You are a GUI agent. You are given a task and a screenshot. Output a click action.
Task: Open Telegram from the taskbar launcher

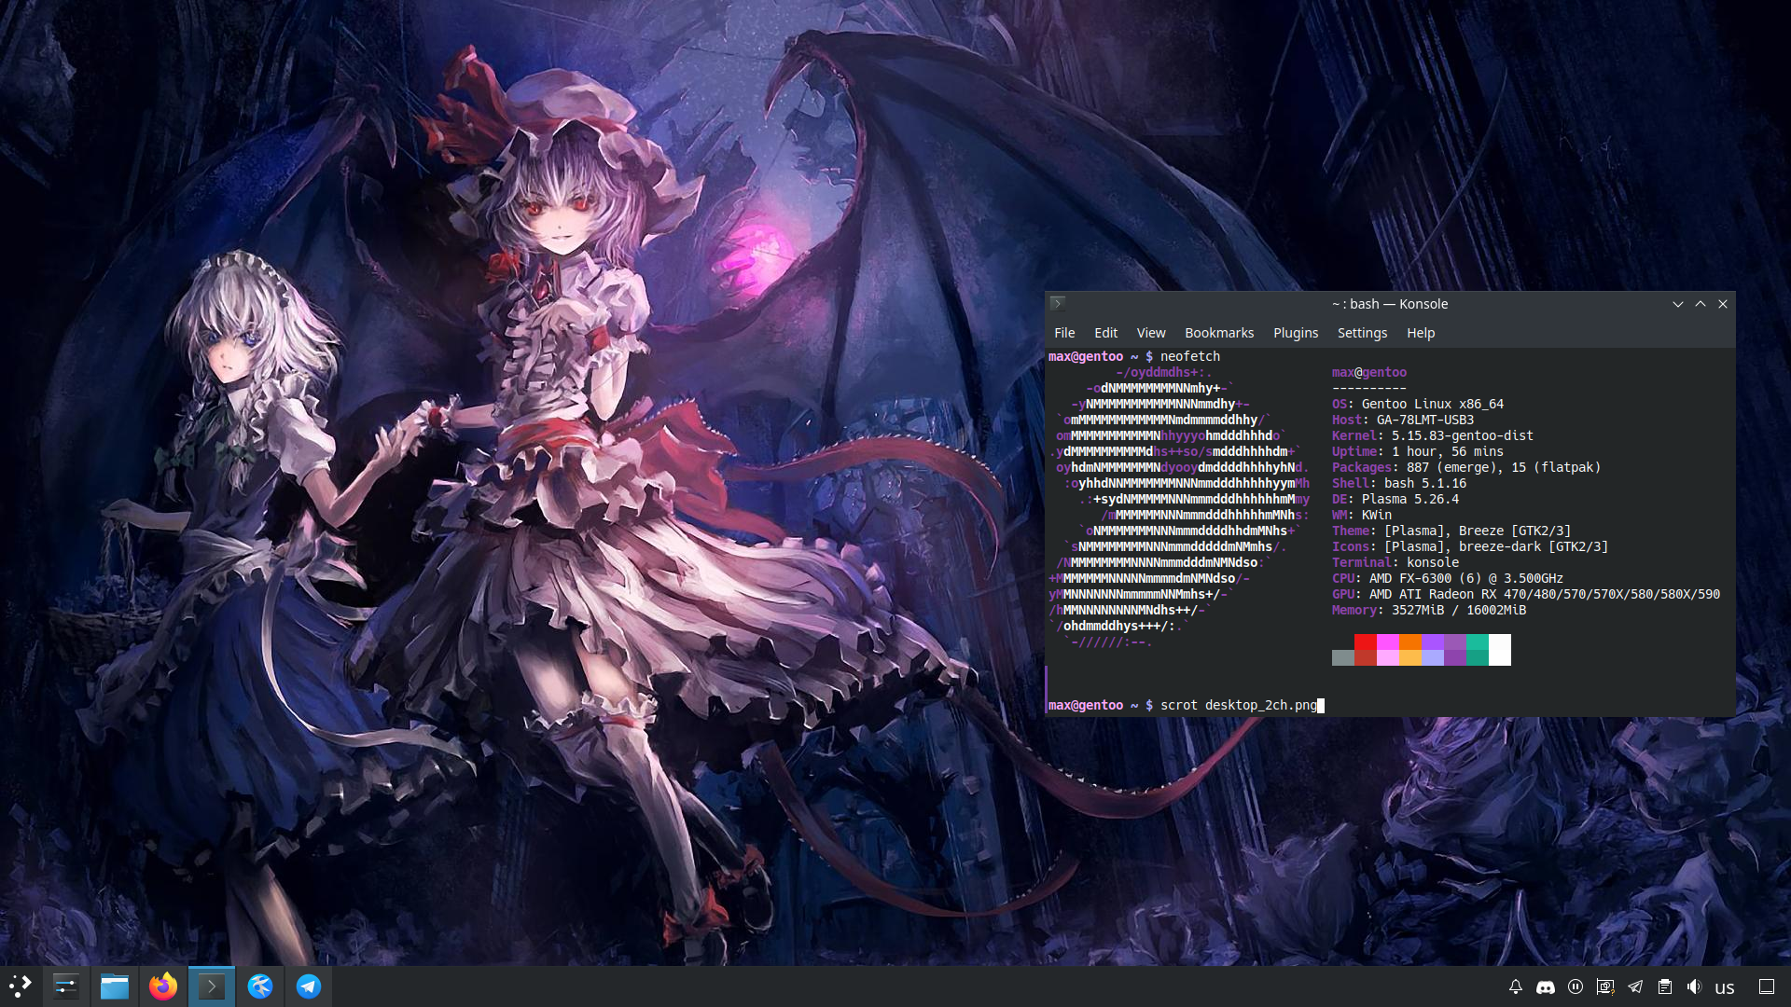309,986
